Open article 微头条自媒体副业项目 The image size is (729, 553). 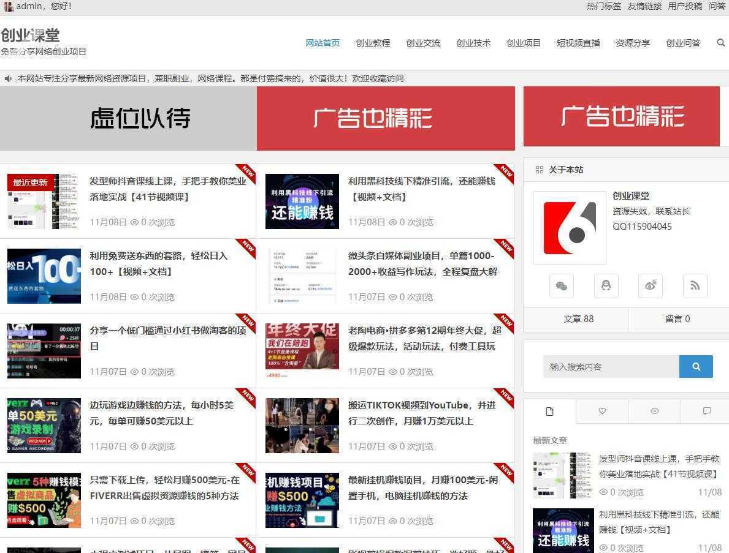pos(422,263)
